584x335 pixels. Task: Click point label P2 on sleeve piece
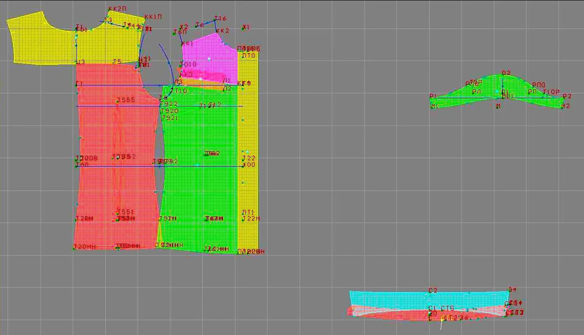tap(567, 96)
